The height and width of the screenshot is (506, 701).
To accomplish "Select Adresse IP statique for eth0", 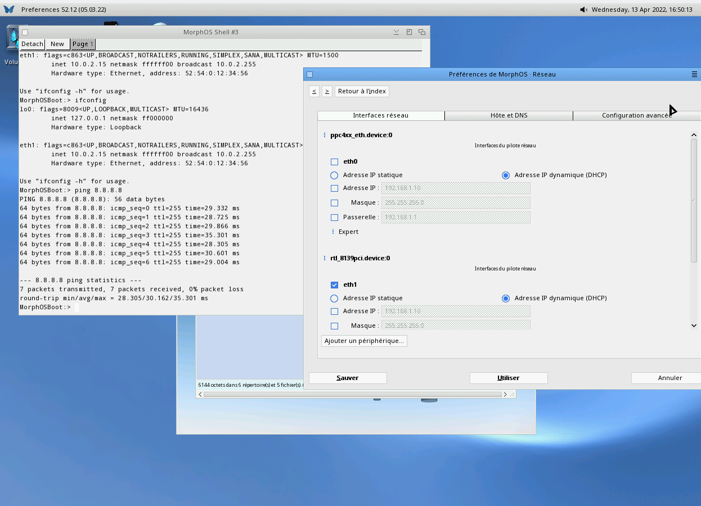I will 334,175.
